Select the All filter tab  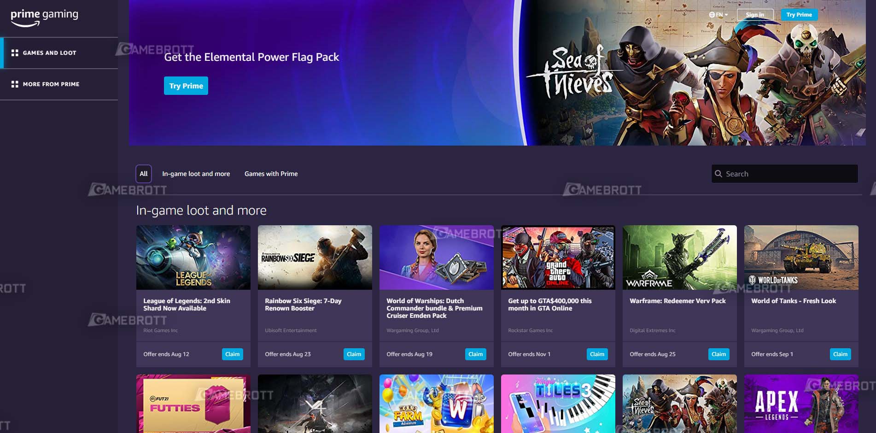coord(144,174)
